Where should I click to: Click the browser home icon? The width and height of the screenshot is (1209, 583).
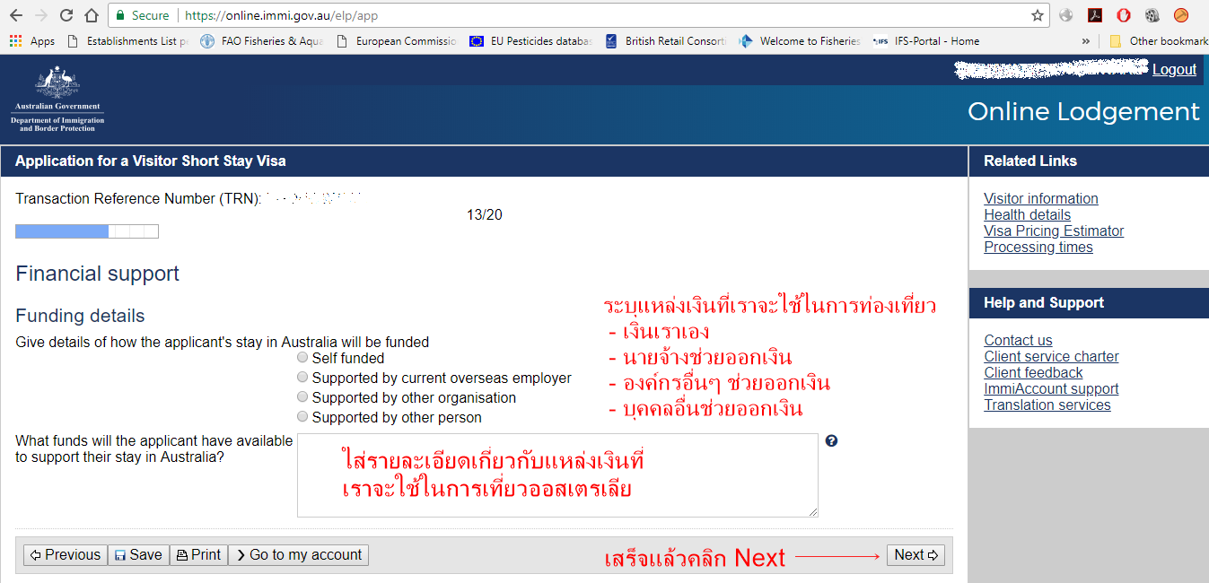91,15
